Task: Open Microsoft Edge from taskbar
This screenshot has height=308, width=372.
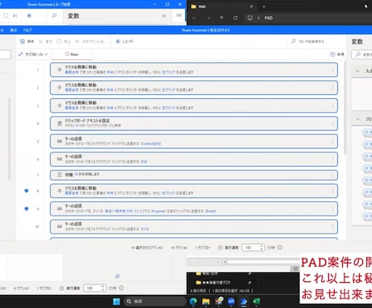Action: coord(193,302)
